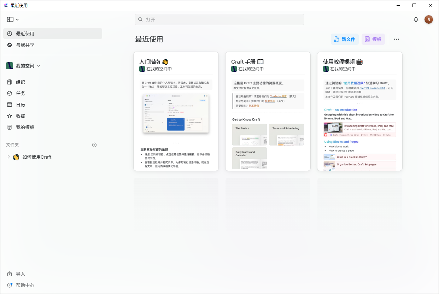Add a new folder with the plus icon
This screenshot has width=439, height=294.
pos(94,145)
